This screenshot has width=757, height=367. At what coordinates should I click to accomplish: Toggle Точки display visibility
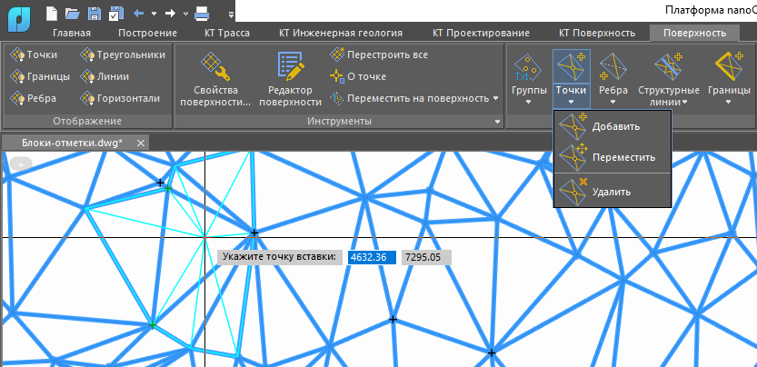point(35,55)
